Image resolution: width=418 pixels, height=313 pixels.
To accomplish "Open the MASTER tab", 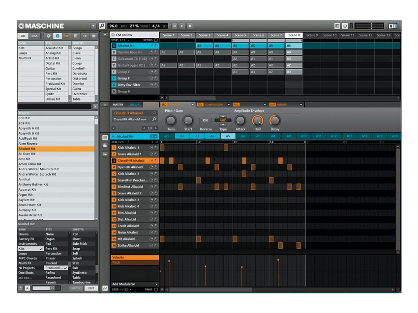I will click(118, 104).
